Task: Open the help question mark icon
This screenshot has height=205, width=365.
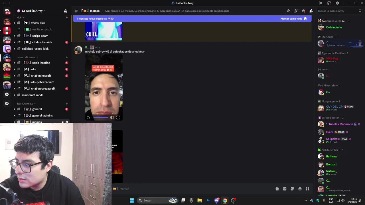Action: pyautogui.click(x=337, y=3)
